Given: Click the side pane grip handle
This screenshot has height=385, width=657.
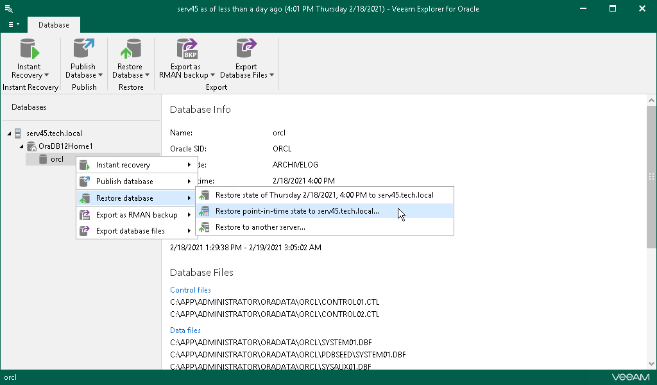Looking at the screenshot, I should tap(651, 176).
